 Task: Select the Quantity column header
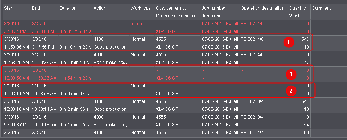click(297, 8)
